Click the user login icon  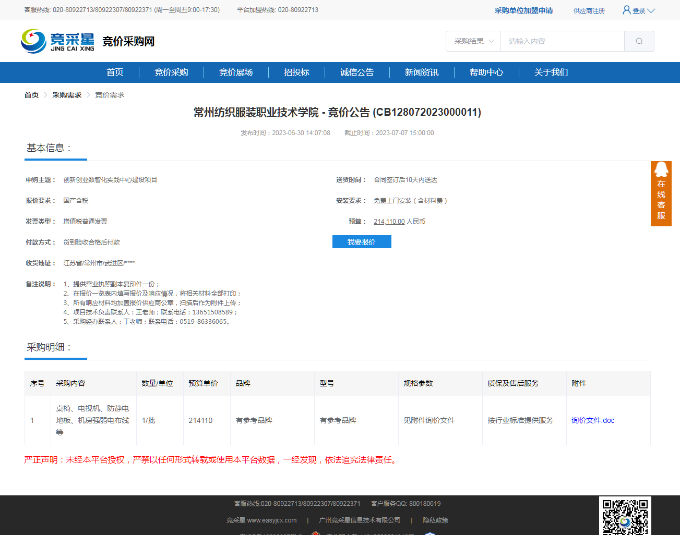point(626,10)
